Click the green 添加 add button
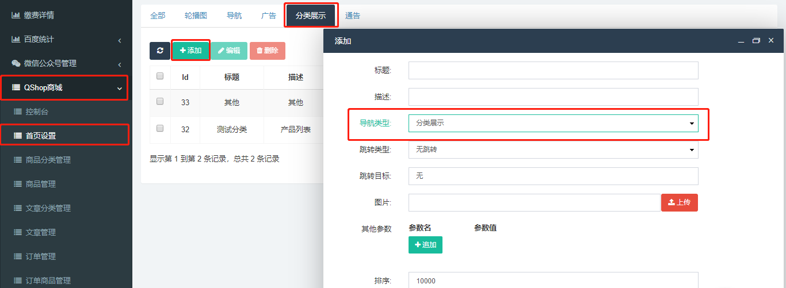The height and width of the screenshot is (288, 786). [x=190, y=51]
